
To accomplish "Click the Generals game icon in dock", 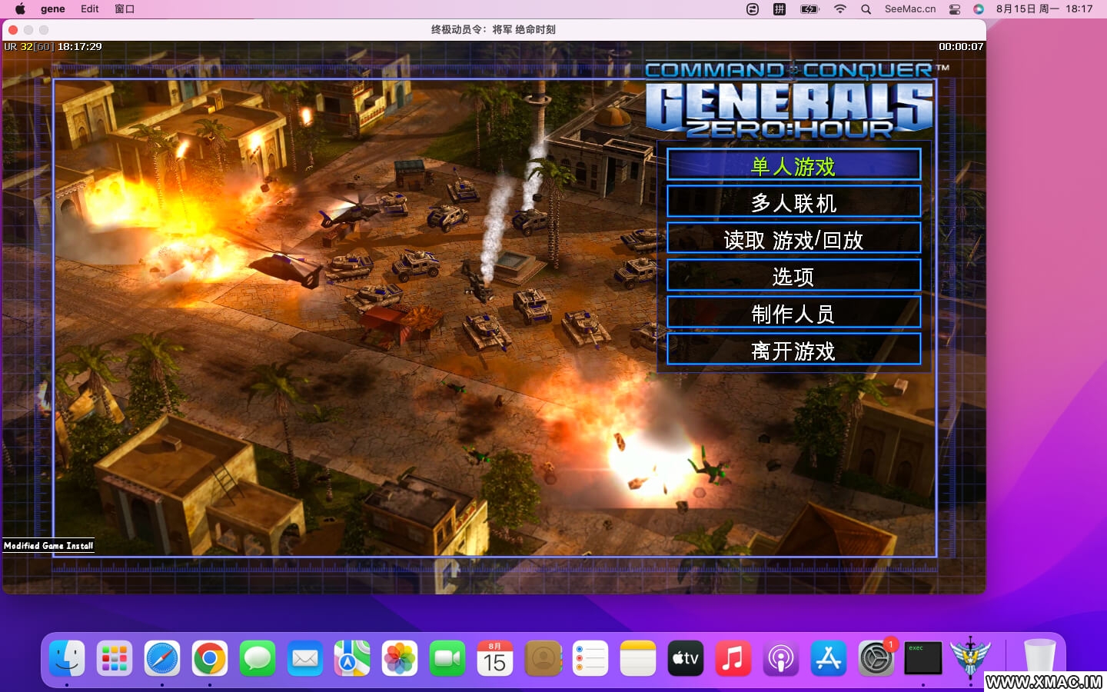I will click(x=971, y=658).
